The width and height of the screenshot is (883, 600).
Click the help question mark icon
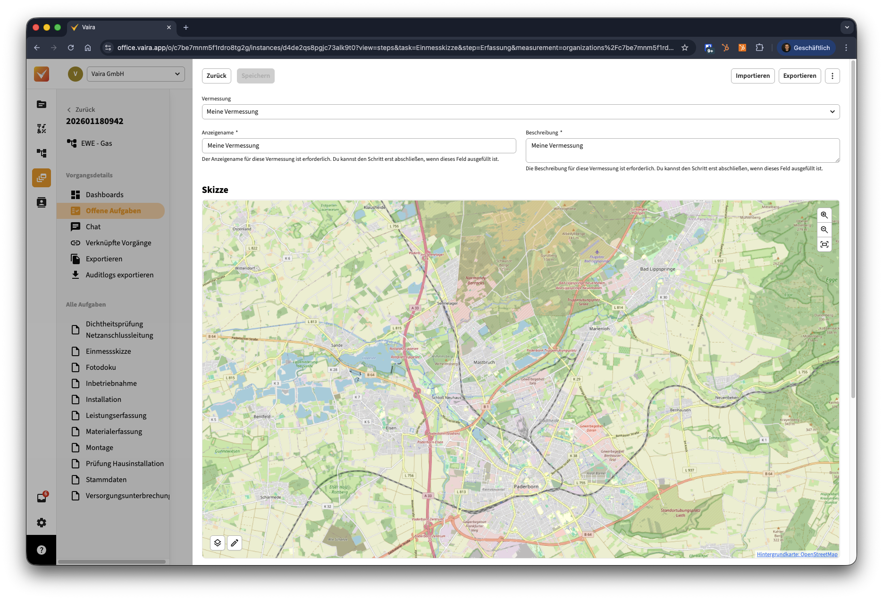click(x=42, y=550)
